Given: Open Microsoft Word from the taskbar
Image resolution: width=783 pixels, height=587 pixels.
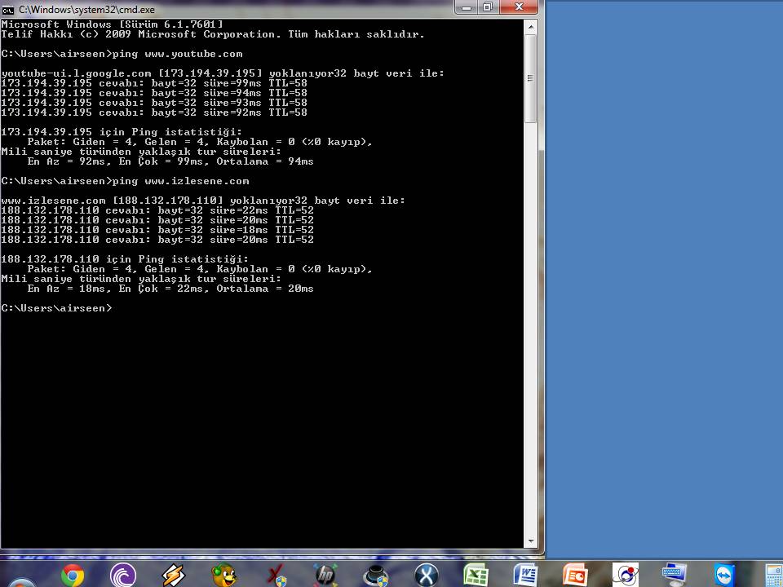Looking at the screenshot, I should point(526,576).
